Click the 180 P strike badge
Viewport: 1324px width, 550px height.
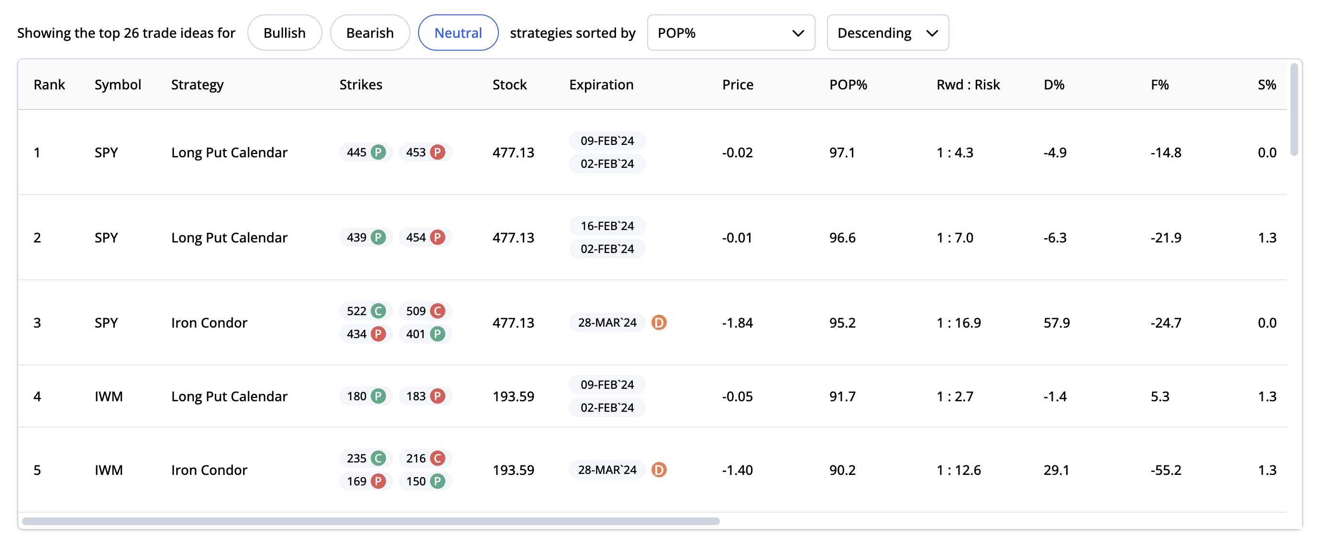click(366, 396)
